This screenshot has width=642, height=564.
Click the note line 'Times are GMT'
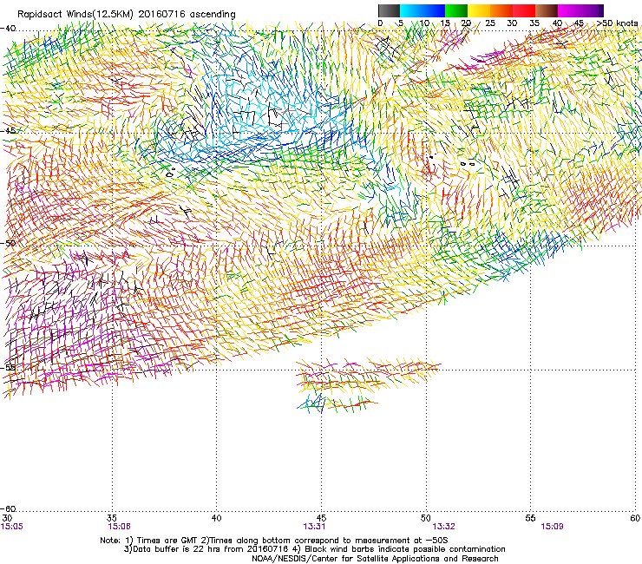167,541
